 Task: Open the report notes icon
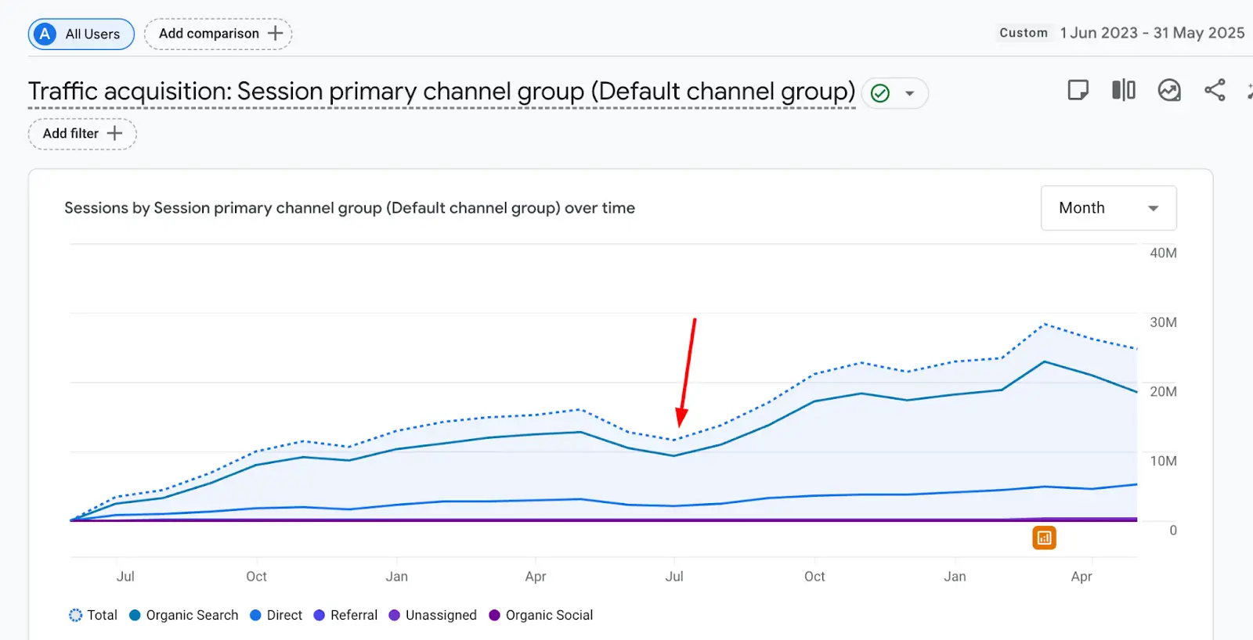tap(1078, 91)
